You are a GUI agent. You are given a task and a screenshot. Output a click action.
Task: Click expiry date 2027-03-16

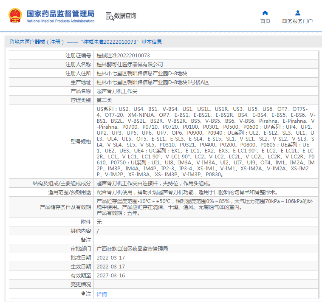coord(111,276)
